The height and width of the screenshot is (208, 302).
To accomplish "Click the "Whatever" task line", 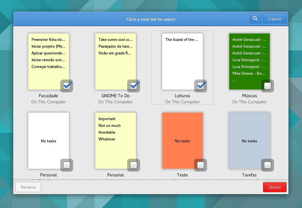I will (x=107, y=139).
